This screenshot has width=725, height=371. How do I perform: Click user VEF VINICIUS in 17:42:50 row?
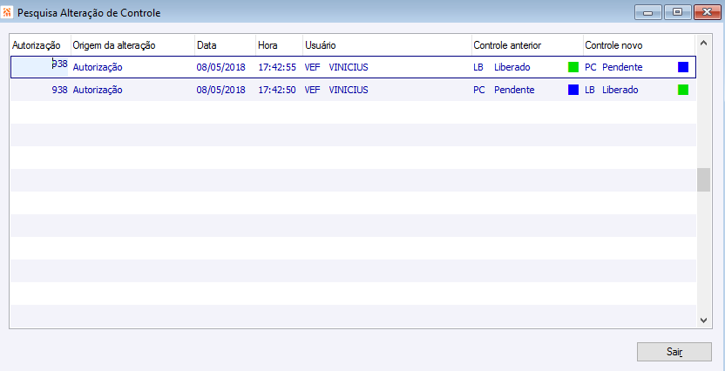336,90
